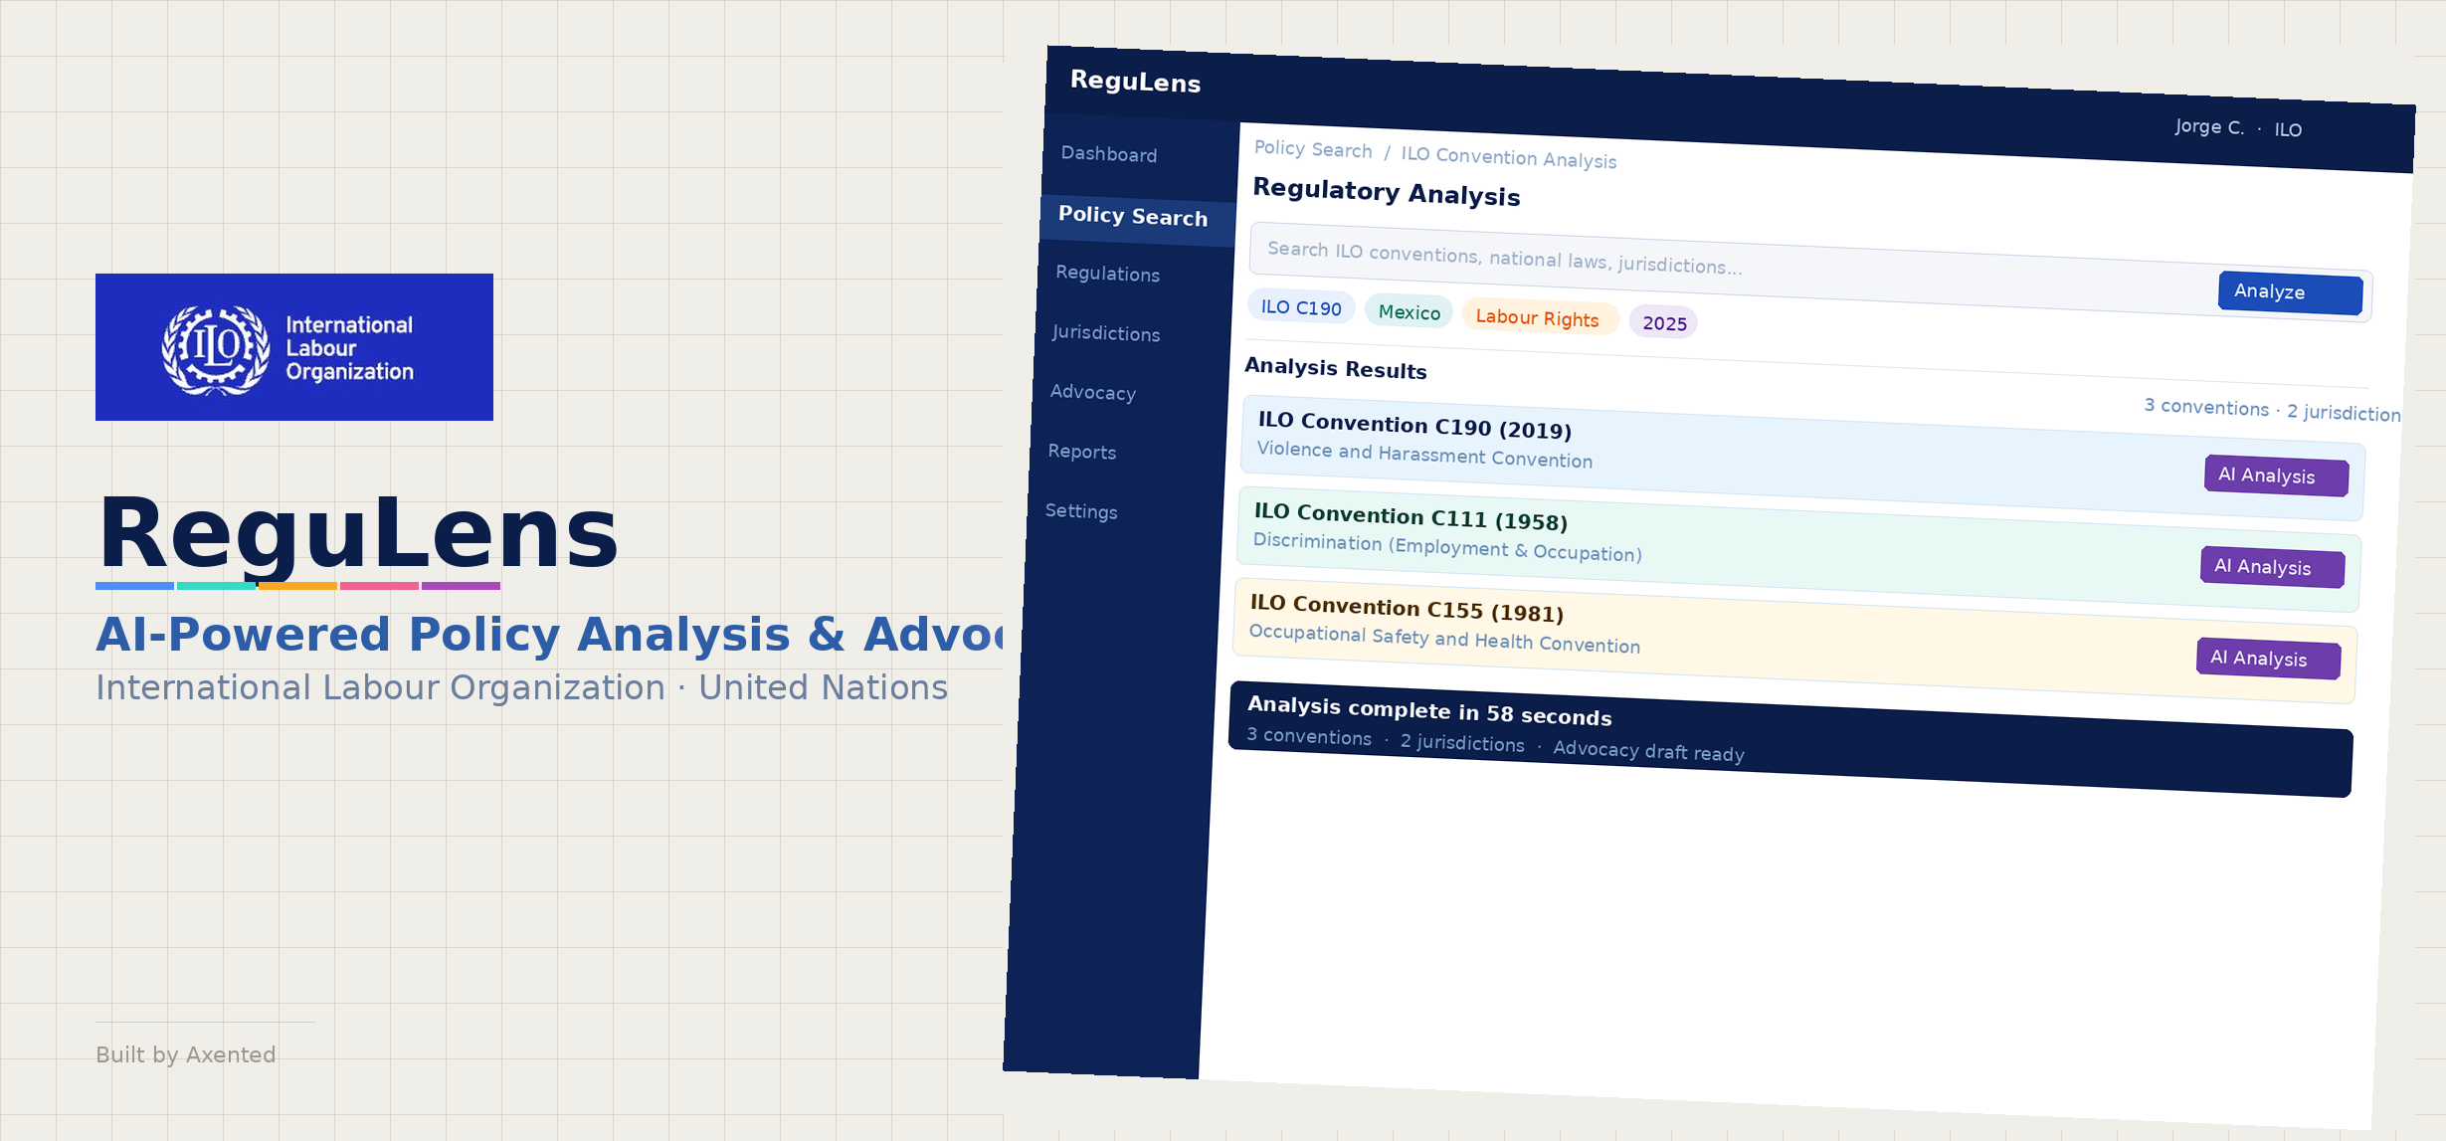Run AI Analysis for Convention C111
This screenshot has height=1141, width=2446.
point(2271,567)
